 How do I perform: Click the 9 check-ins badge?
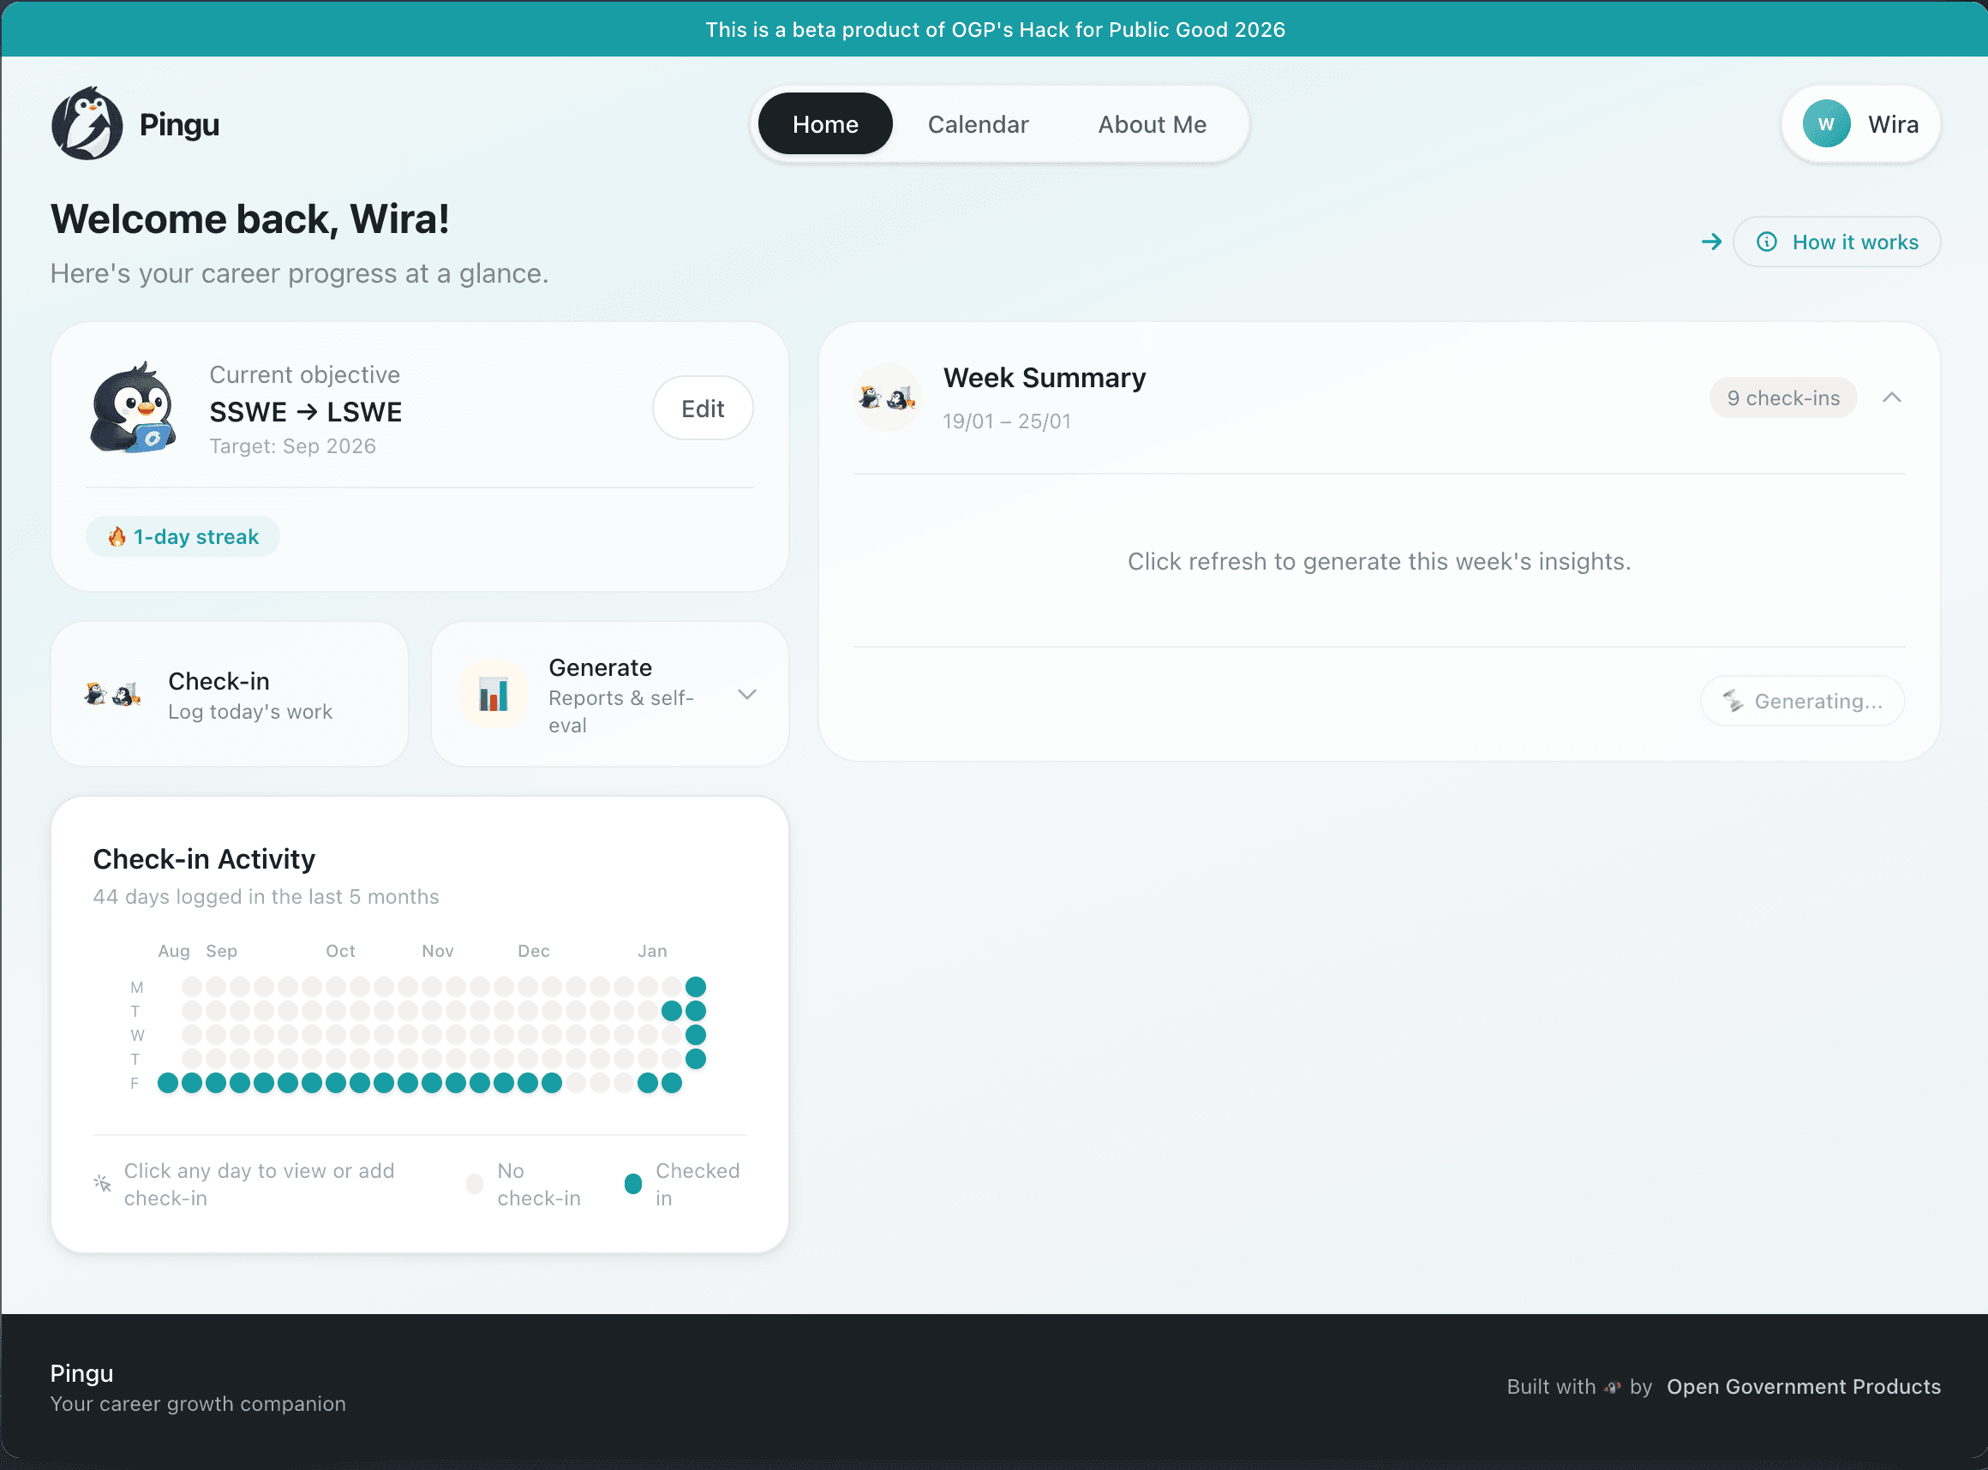(x=1782, y=397)
